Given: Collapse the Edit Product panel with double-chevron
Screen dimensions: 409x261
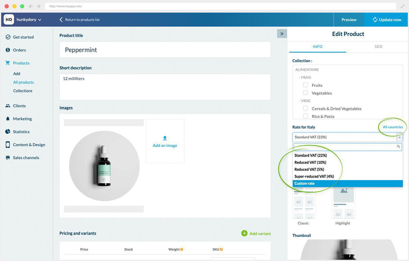Looking at the screenshot, I should tap(282, 34).
